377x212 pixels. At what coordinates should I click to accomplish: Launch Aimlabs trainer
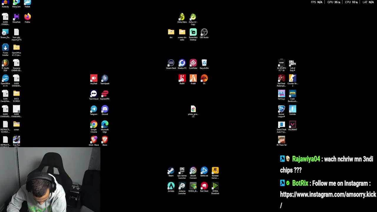click(171, 187)
